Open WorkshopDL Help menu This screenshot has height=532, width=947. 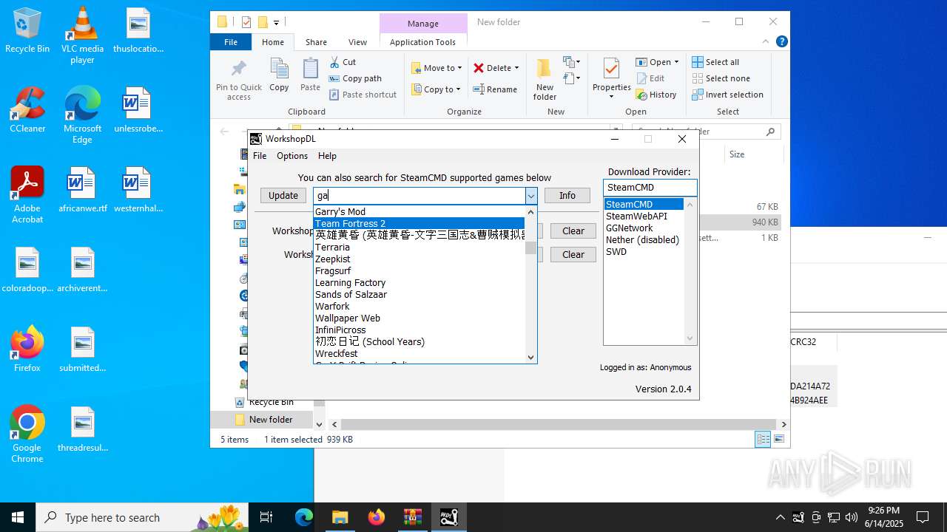pyautogui.click(x=327, y=156)
